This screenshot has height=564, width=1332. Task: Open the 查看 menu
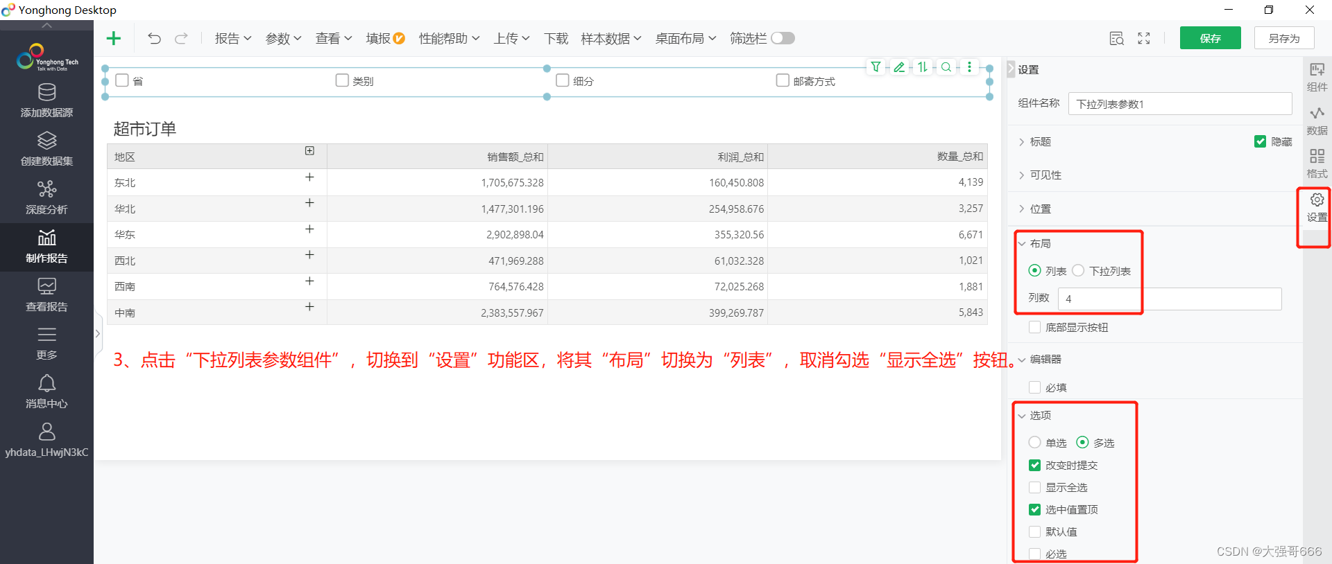[x=334, y=38]
